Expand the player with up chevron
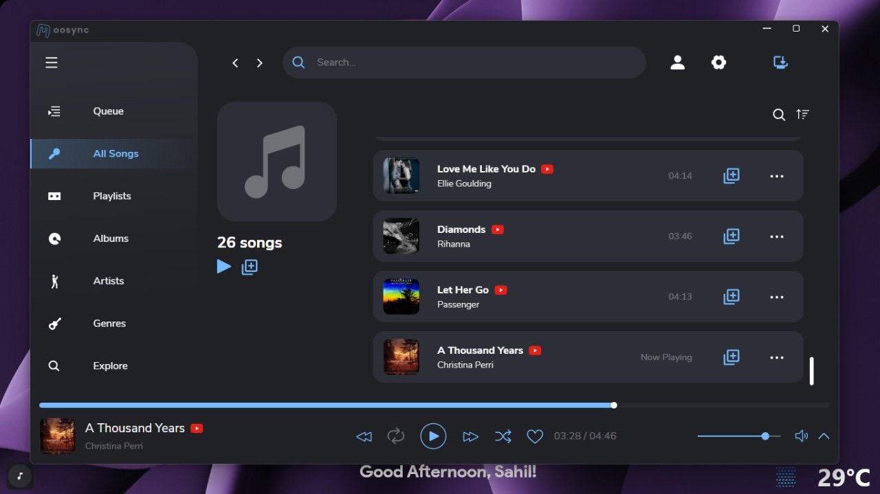This screenshot has height=494, width=880. point(824,436)
